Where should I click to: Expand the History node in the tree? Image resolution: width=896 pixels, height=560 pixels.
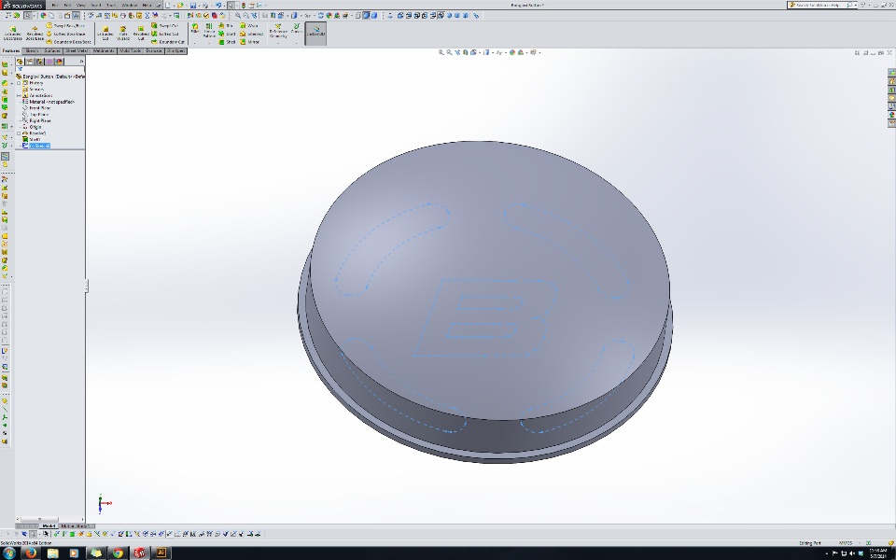tap(19, 83)
